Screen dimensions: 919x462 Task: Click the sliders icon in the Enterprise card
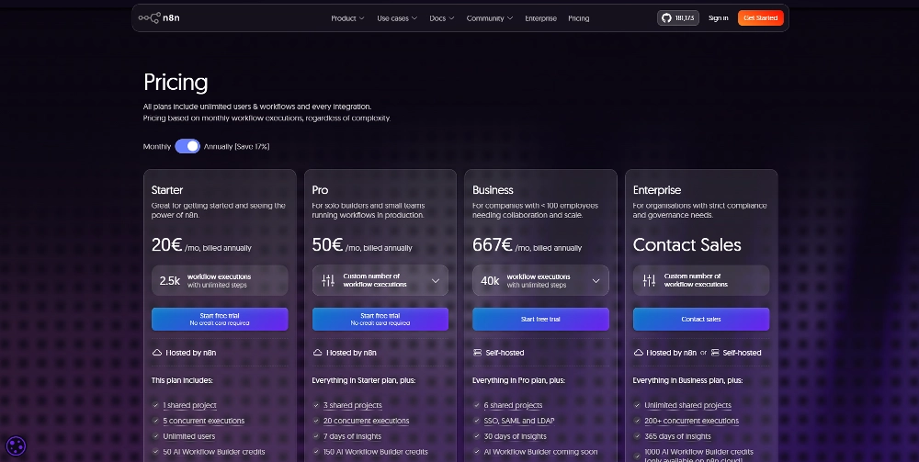[x=649, y=280]
